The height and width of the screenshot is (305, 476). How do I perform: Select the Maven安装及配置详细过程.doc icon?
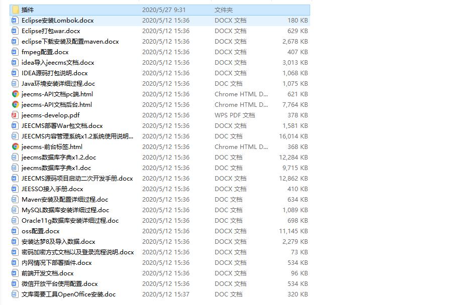point(15,200)
